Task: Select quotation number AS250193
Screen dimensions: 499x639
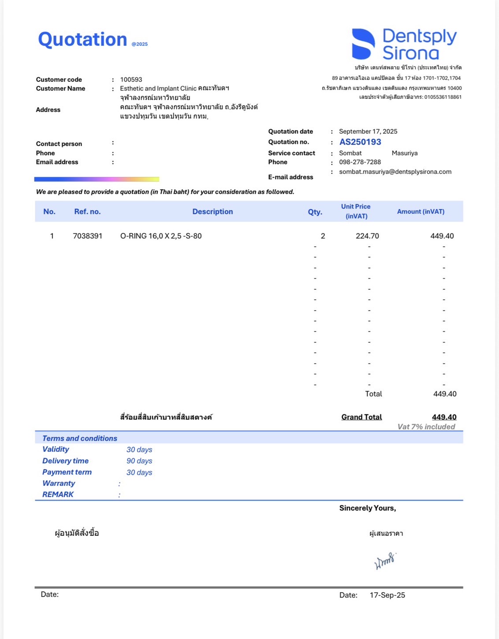Action: click(x=360, y=142)
